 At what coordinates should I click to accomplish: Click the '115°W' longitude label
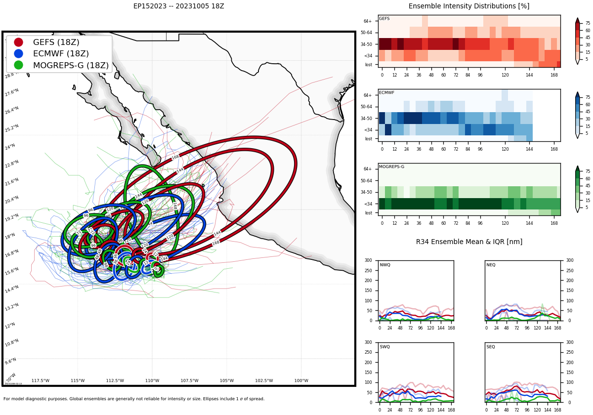tap(78, 381)
